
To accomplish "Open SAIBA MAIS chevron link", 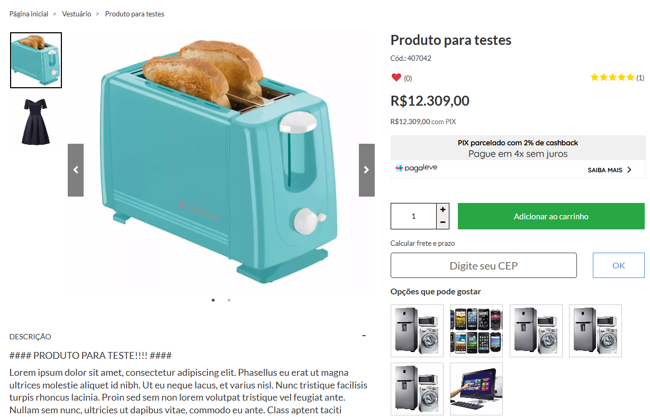I will tap(610, 170).
